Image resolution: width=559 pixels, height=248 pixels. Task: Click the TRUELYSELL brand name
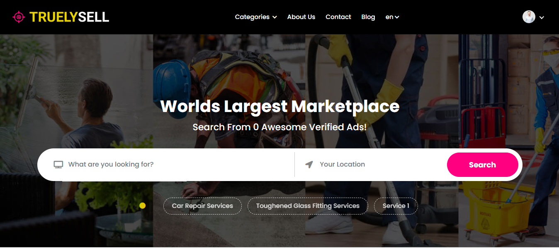pyautogui.click(x=69, y=17)
